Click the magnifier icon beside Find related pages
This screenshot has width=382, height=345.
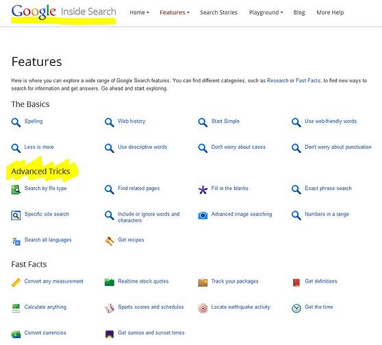point(109,189)
